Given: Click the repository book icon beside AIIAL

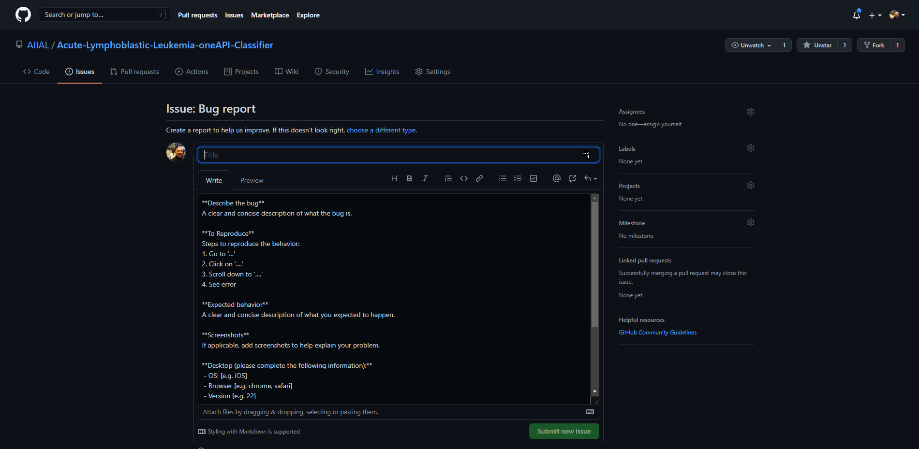Looking at the screenshot, I should (x=19, y=44).
